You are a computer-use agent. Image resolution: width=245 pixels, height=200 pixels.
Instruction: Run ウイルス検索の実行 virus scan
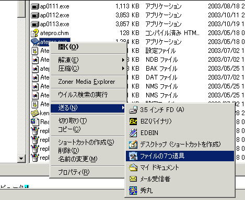pos(83,95)
